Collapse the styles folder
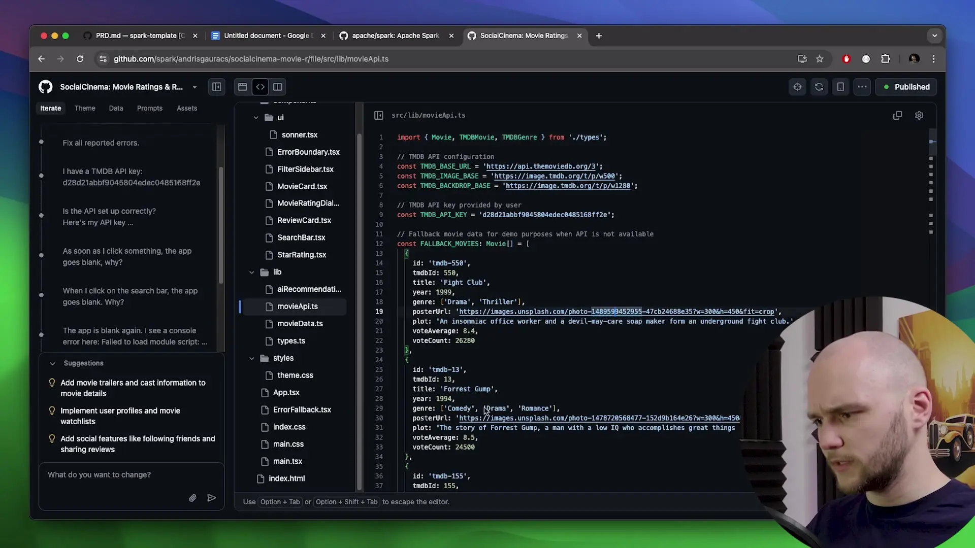 251,358
